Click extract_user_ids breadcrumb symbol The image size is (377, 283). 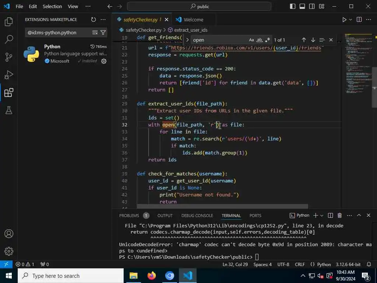pos(191,30)
